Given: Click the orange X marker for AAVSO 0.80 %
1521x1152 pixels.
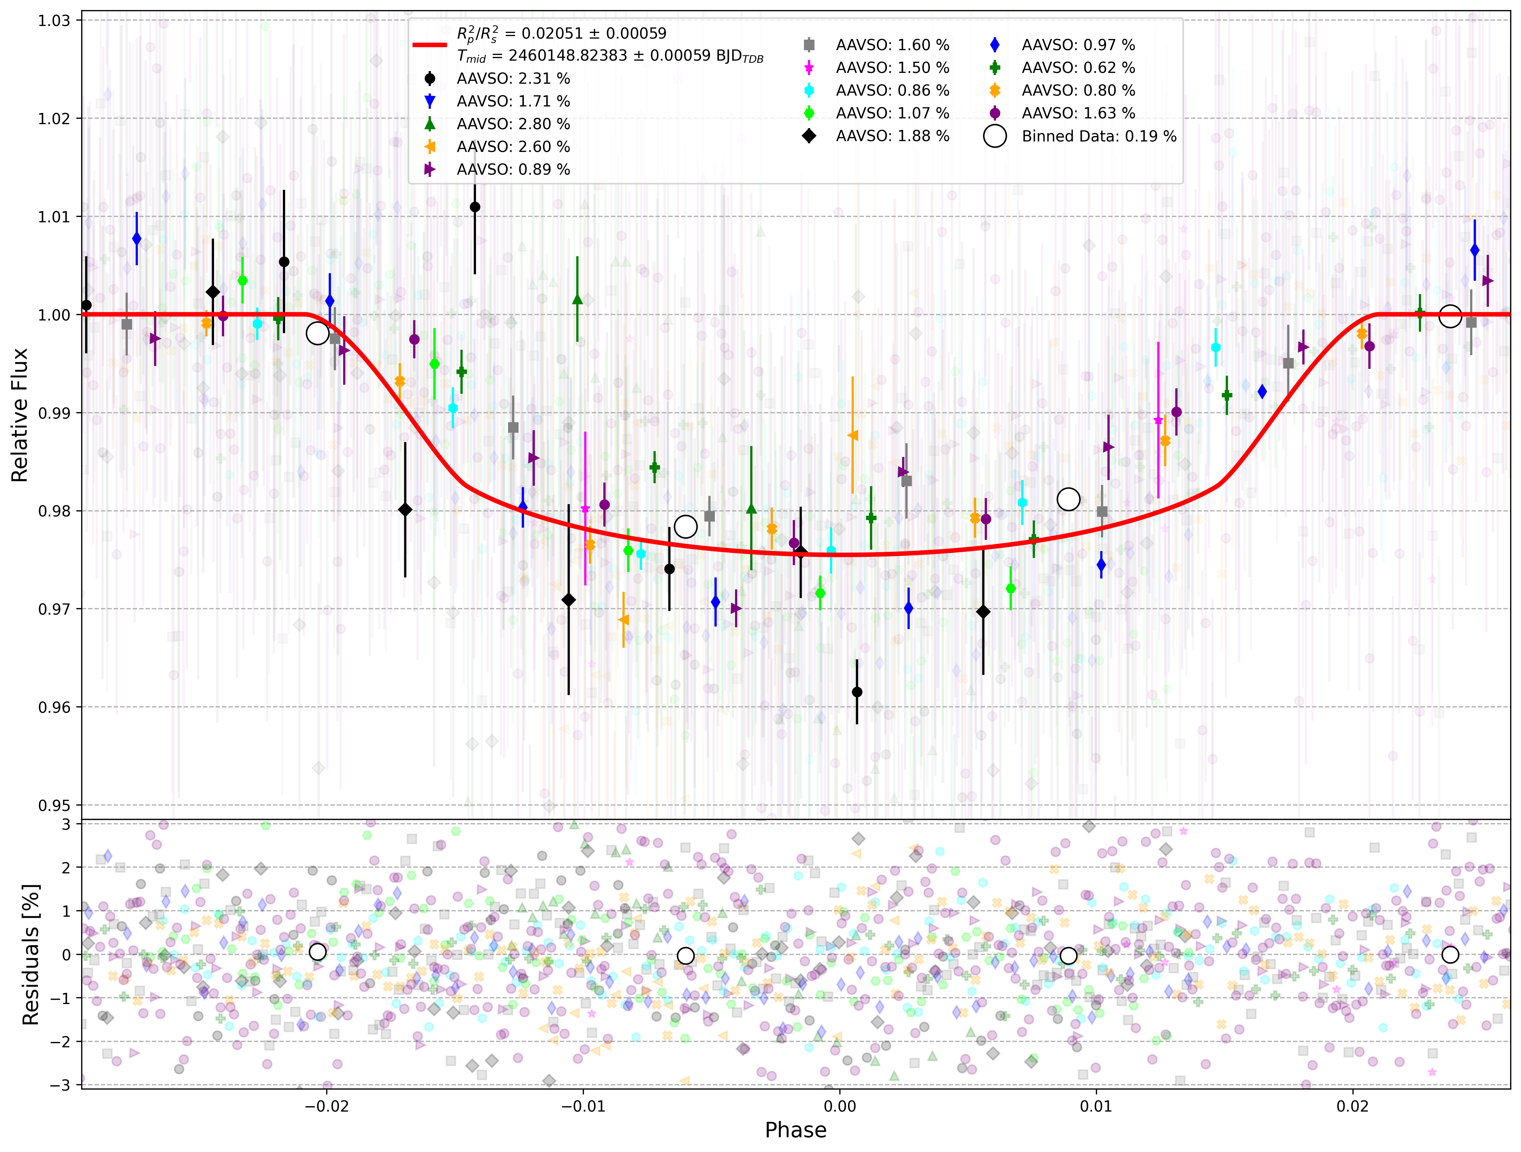Looking at the screenshot, I should (x=995, y=90).
